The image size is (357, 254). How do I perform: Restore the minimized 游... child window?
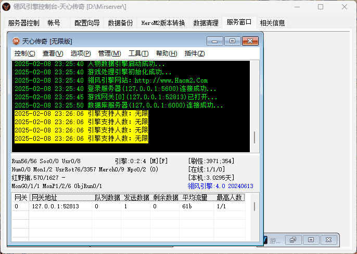point(293,239)
